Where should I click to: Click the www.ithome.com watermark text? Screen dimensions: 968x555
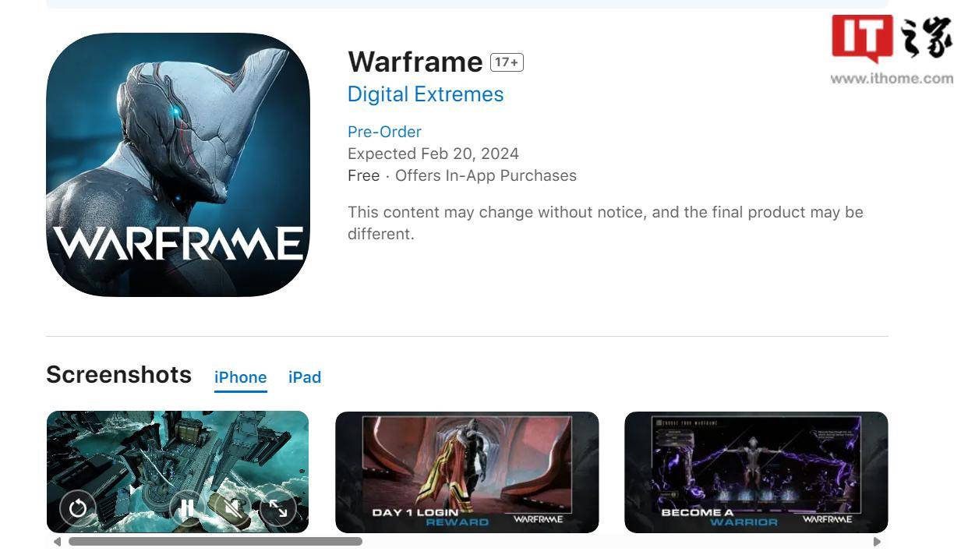coord(892,78)
